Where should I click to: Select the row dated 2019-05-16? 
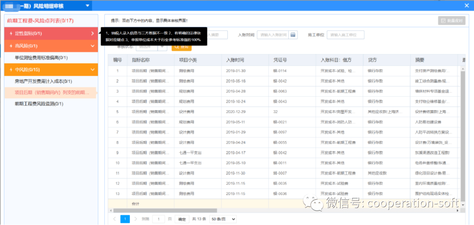(284, 81)
